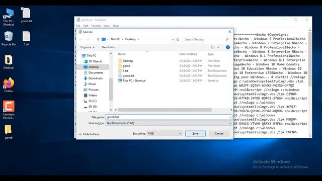322x181 pixels.
Task: Select gomb.txt file icon on desktop
Action: tap(26, 15)
